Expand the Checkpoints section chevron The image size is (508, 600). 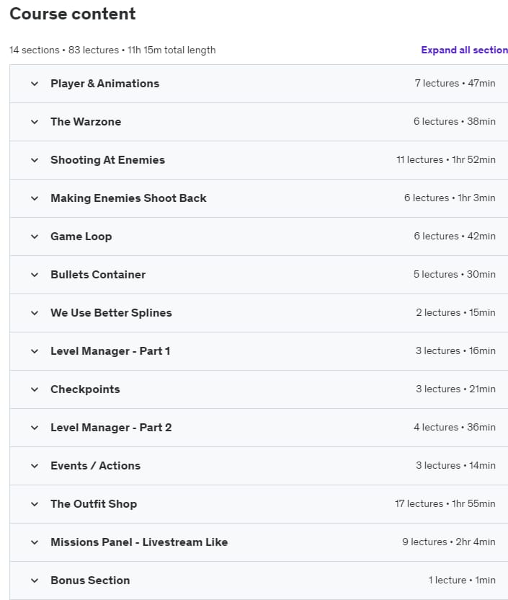click(35, 389)
